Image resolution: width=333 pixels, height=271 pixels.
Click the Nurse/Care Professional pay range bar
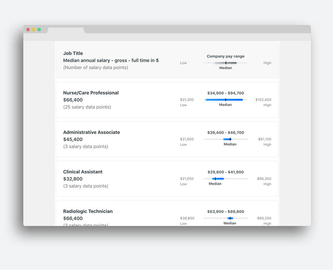click(226, 100)
